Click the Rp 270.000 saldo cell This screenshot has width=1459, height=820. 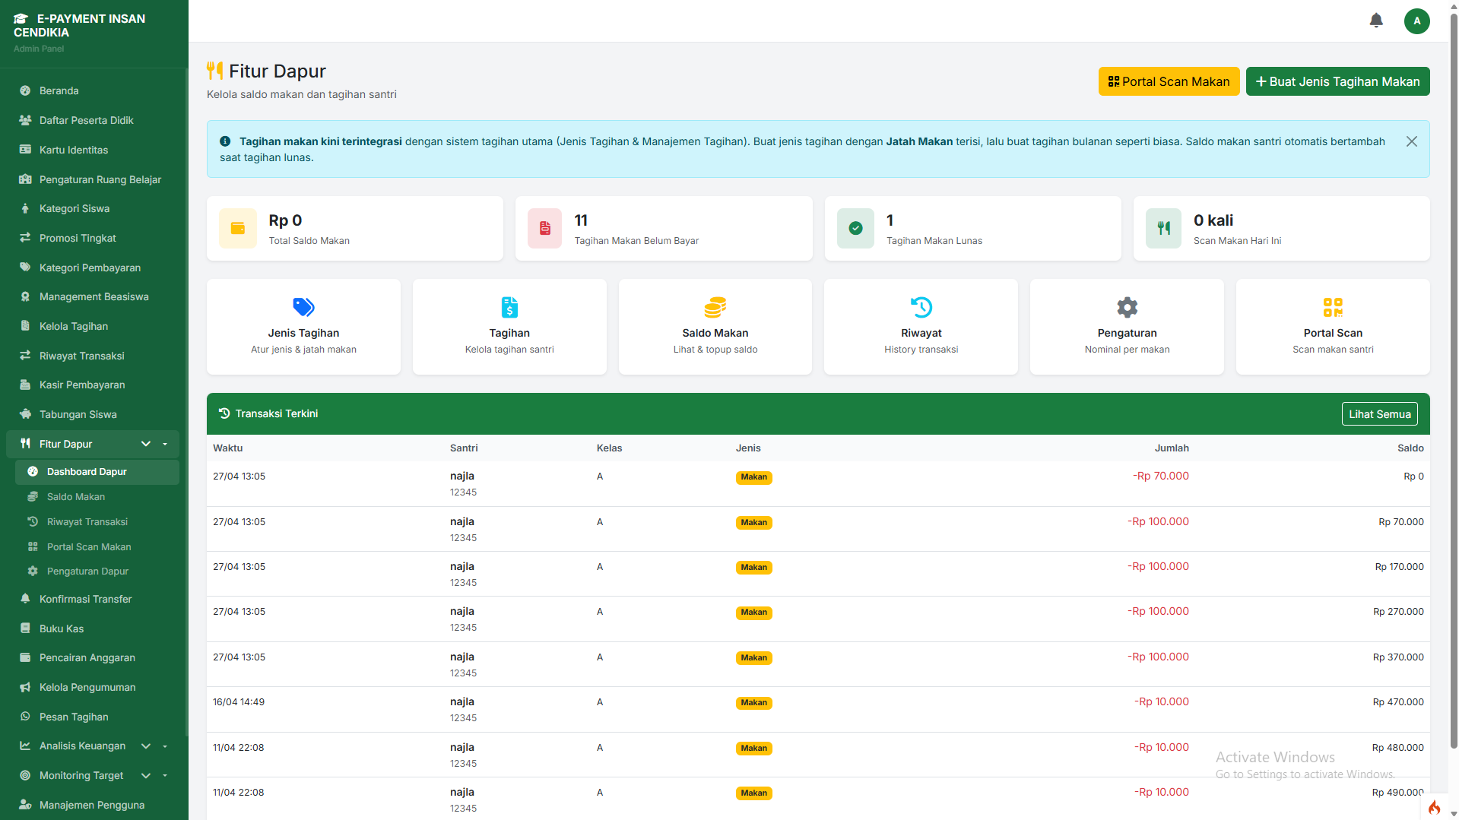point(1398,612)
